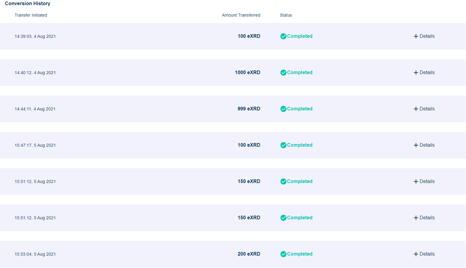This screenshot has height=268, width=466.
Task: Click the Amount Transferred column header
Action: click(x=241, y=15)
